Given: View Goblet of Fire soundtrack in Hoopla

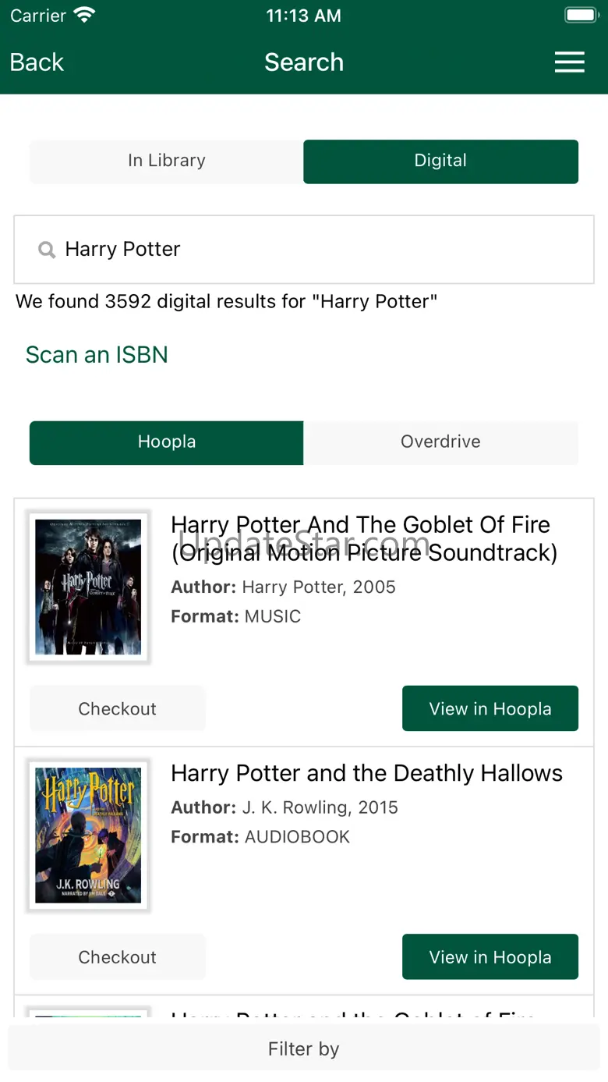Looking at the screenshot, I should click(x=490, y=708).
